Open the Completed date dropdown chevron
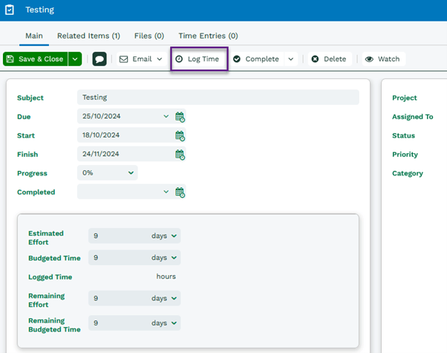 coord(166,192)
